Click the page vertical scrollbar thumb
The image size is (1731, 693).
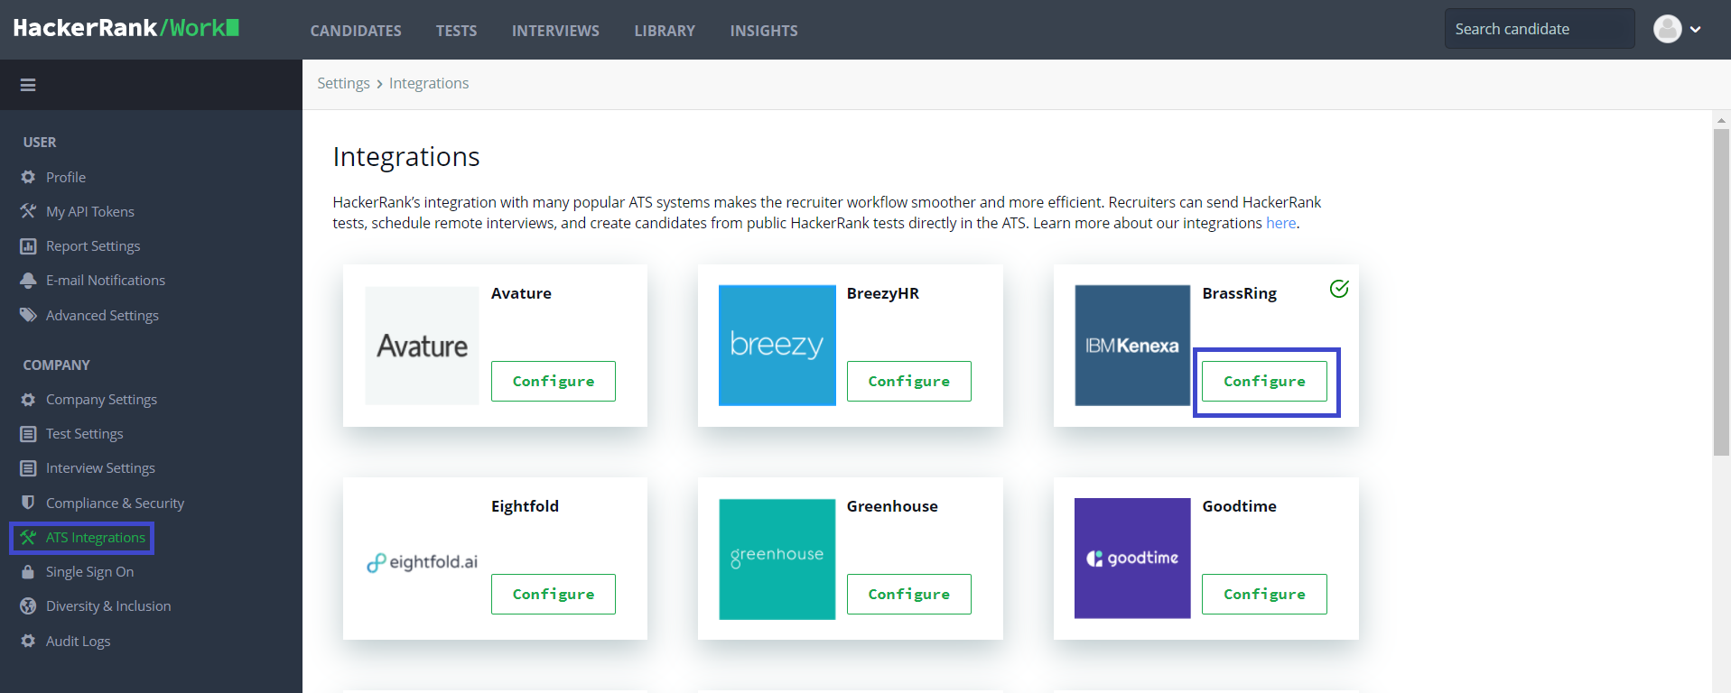(x=1721, y=292)
